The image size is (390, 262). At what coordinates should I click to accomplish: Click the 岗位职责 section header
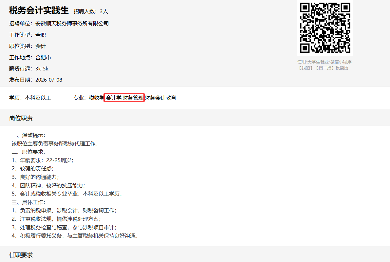(x=21, y=118)
